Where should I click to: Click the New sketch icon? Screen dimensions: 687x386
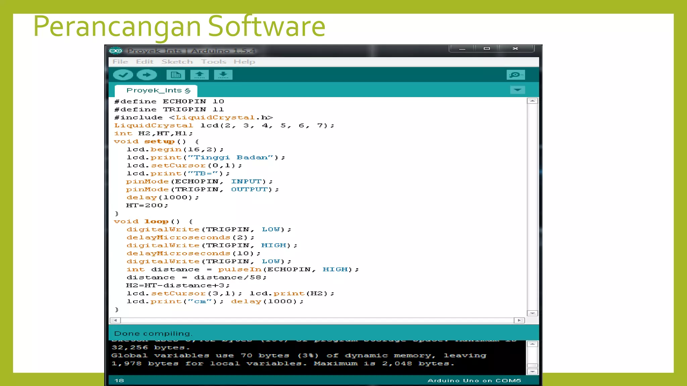click(x=175, y=75)
